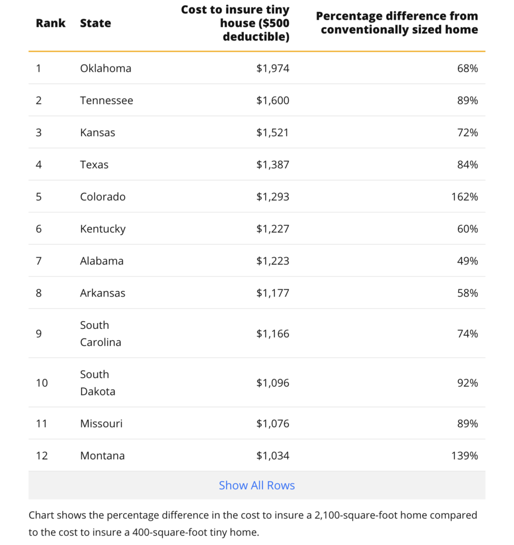
Task: Click the Tennessee state name
Action: point(107,100)
